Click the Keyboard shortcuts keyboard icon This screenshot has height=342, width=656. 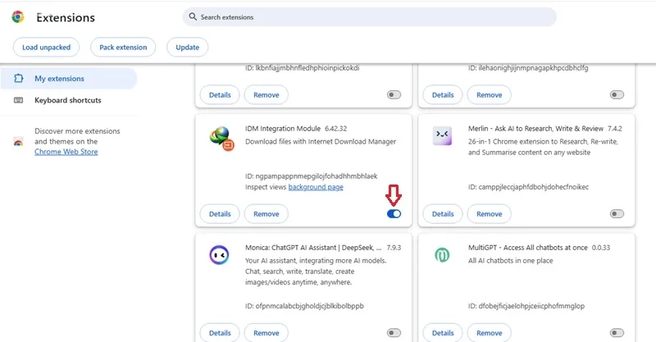[x=18, y=100]
